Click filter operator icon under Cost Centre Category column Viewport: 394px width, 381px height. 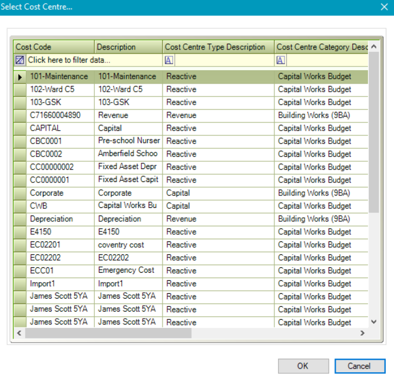click(x=281, y=60)
